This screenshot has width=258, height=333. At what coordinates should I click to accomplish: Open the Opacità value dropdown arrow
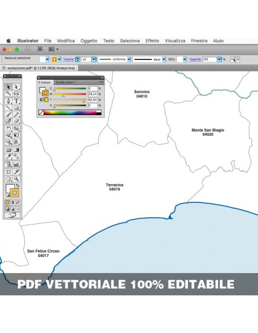219,59
